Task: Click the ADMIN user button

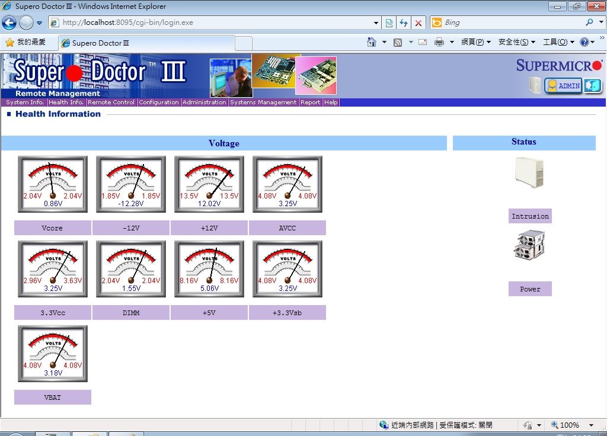Action: (563, 85)
